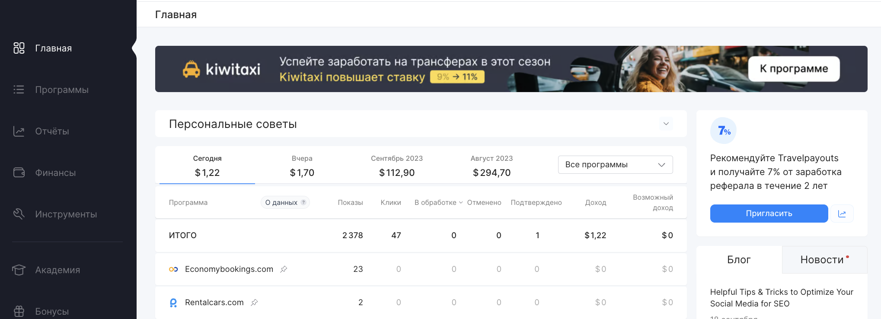Go to Главная in sidebar

54,48
